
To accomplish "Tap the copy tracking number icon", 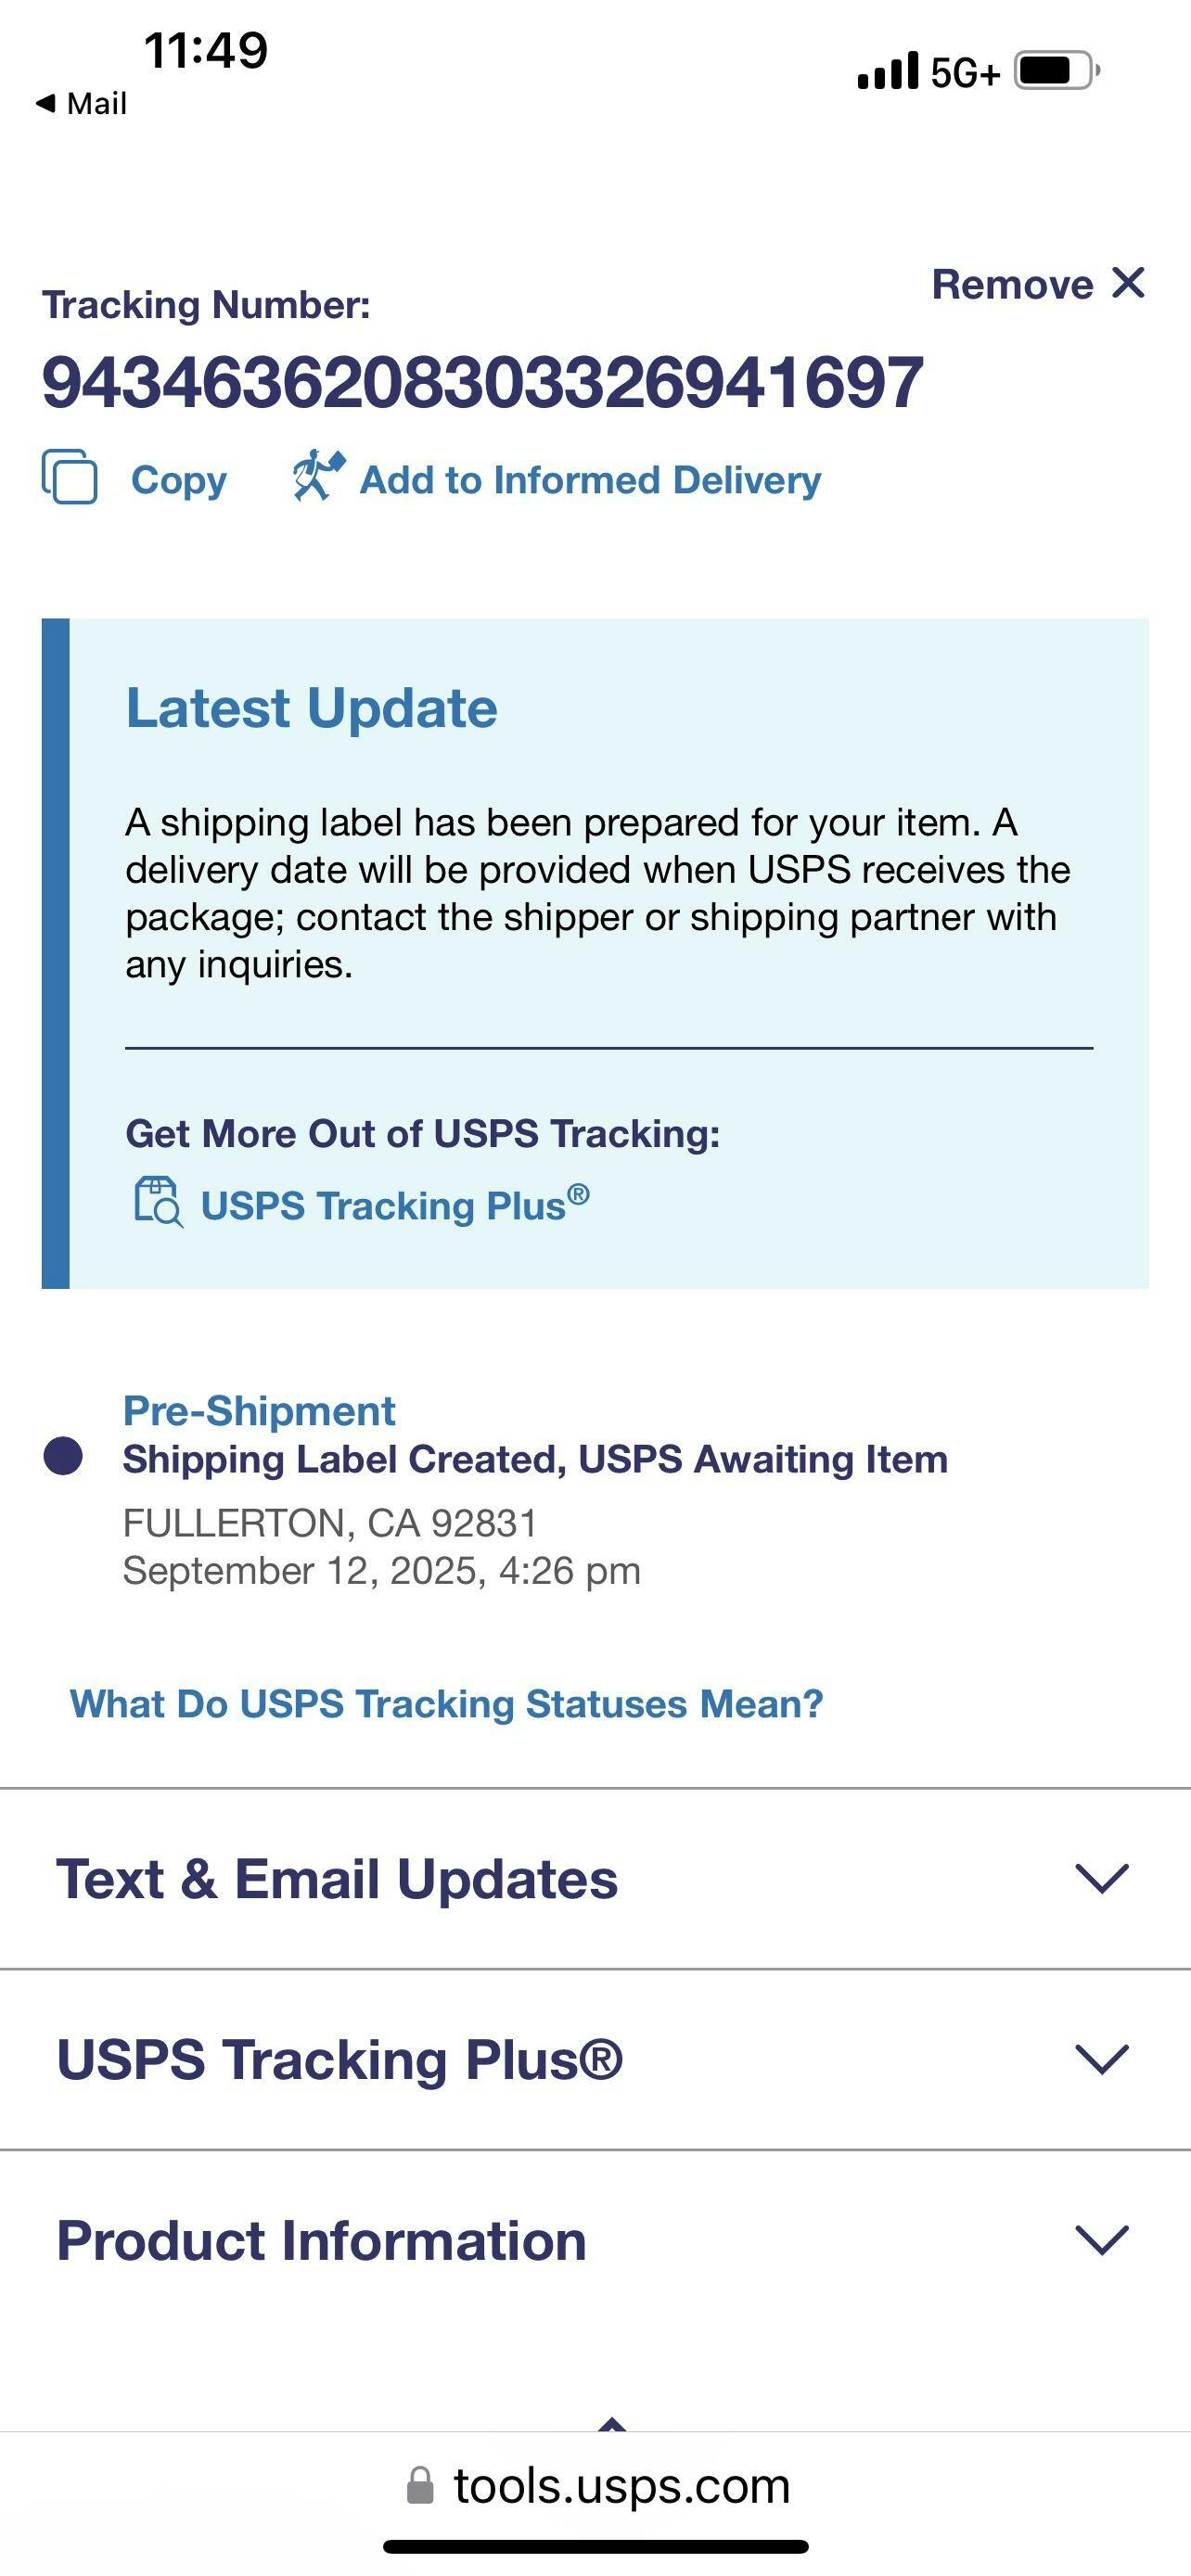I will [x=69, y=478].
